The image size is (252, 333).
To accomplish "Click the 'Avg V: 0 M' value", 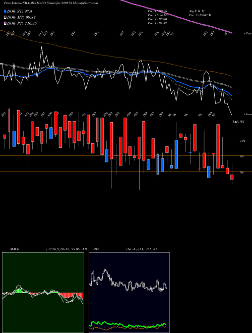I will (x=197, y=11).
